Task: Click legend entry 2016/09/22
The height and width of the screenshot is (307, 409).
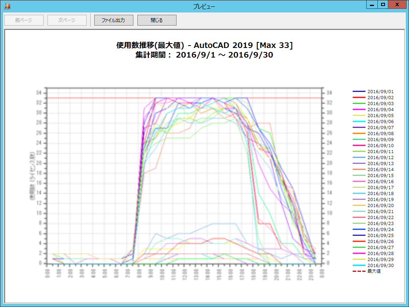Action: point(373,218)
